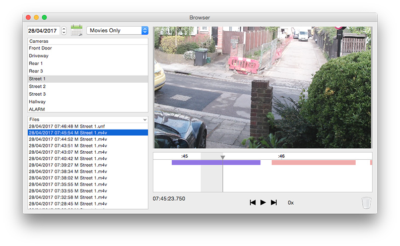
Task: Click the trash can delete icon
Action: point(366,203)
